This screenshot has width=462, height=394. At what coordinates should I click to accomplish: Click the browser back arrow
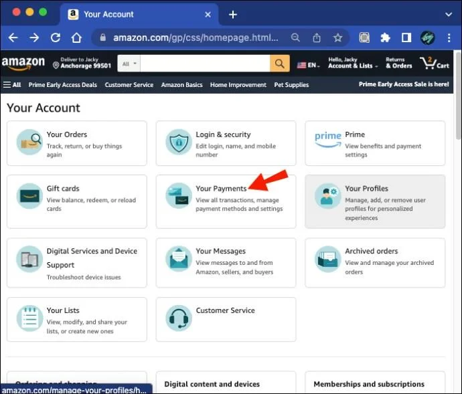coord(13,37)
